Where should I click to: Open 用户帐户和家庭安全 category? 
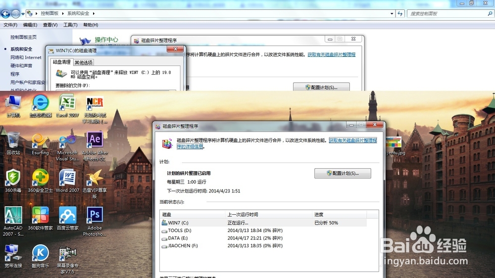[x=28, y=82]
